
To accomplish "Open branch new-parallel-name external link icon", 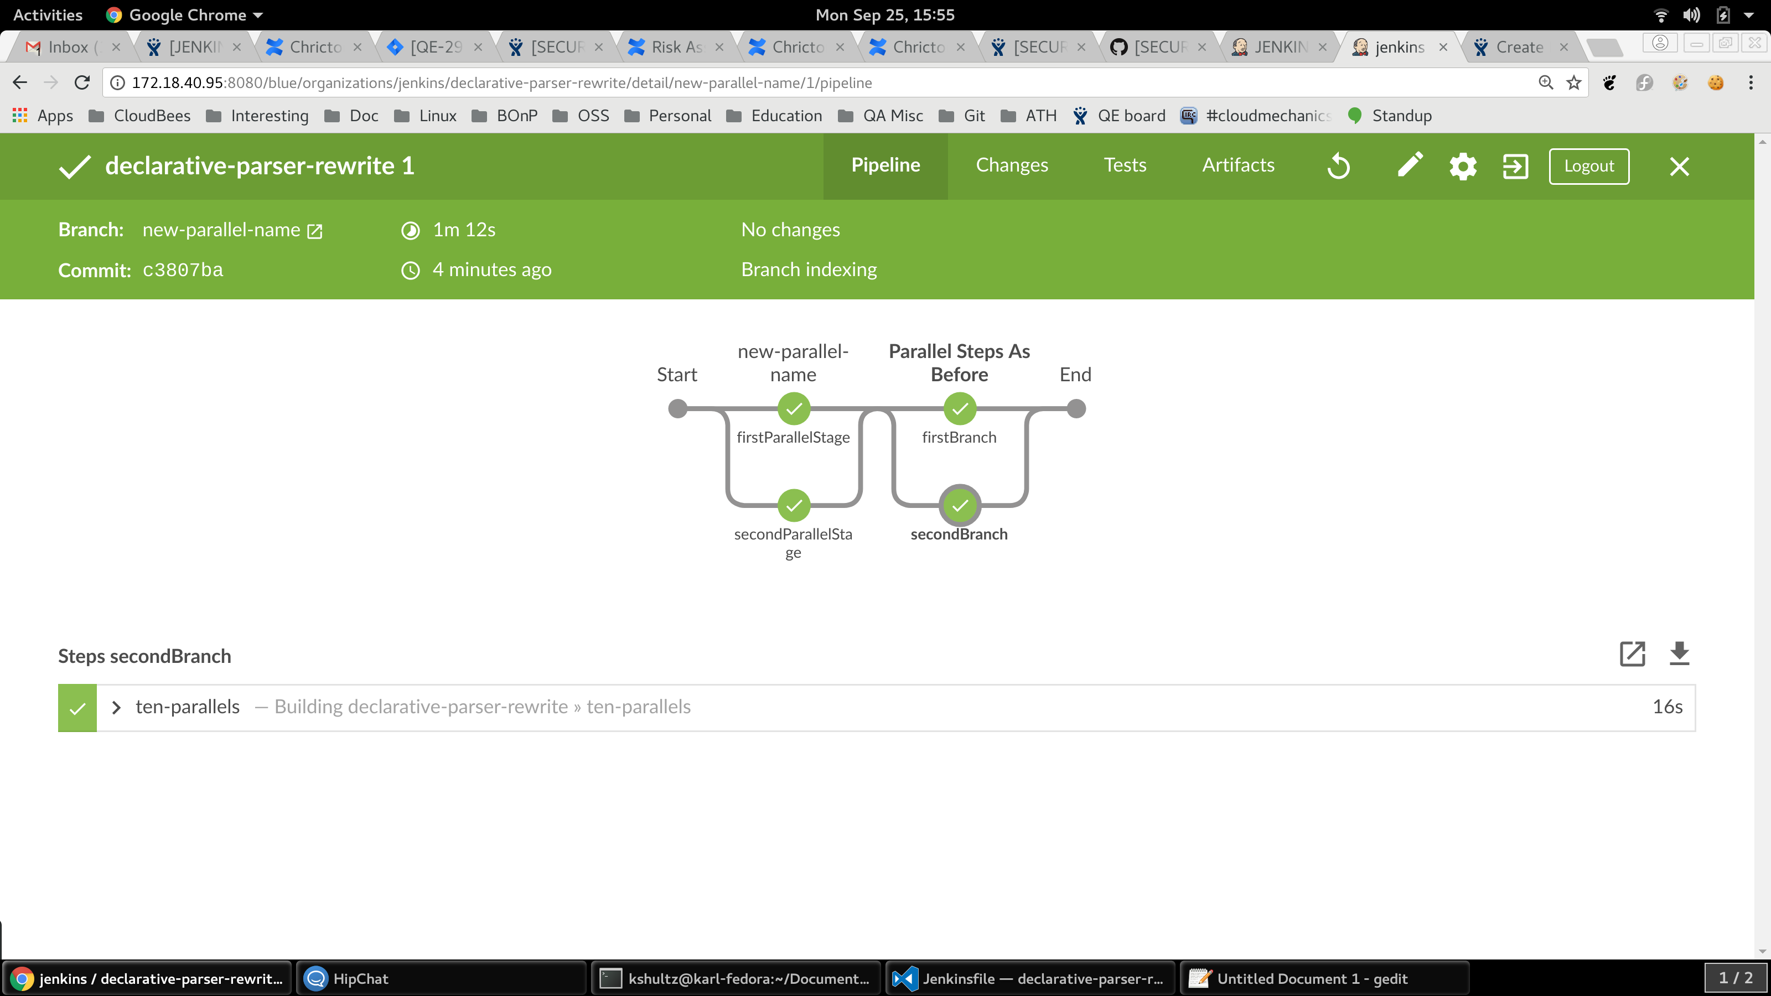I will pos(315,231).
